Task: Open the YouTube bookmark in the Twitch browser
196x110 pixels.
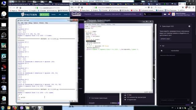Action: [x=134, y=10]
